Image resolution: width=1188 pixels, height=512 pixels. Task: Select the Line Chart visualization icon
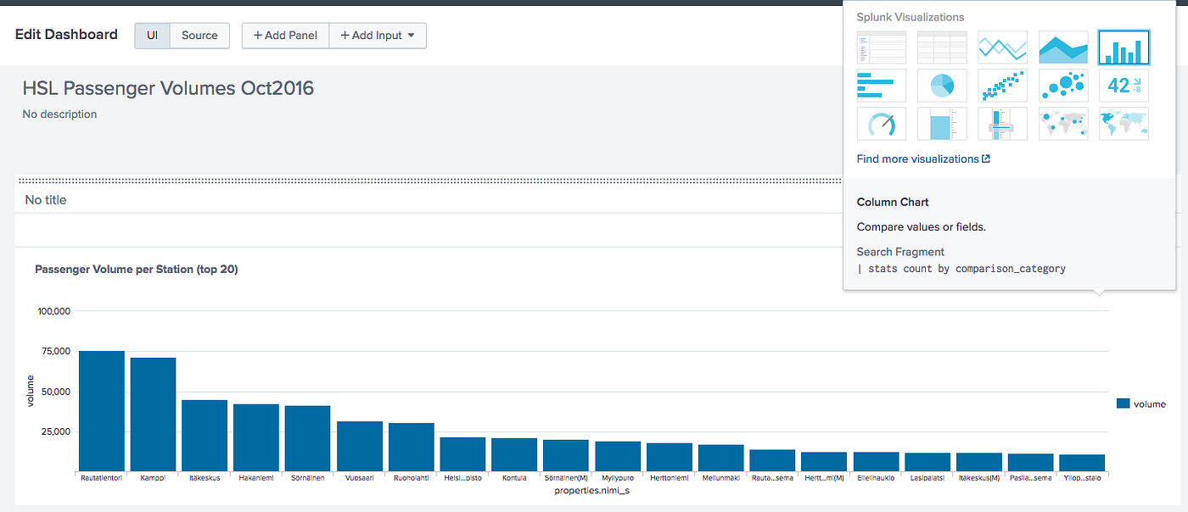coord(1002,47)
